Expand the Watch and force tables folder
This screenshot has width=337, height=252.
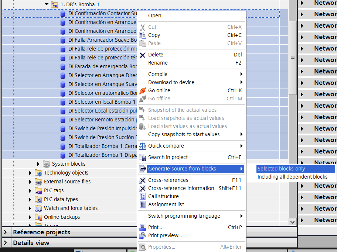[30, 208]
